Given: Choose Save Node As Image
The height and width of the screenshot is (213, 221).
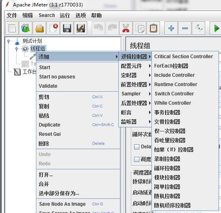Looking at the screenshot, I should click(78, 204).
